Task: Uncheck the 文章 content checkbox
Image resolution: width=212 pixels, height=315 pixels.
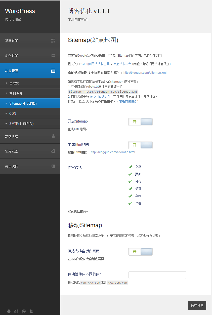Action: pyautogui.click(x=130, y=167)
